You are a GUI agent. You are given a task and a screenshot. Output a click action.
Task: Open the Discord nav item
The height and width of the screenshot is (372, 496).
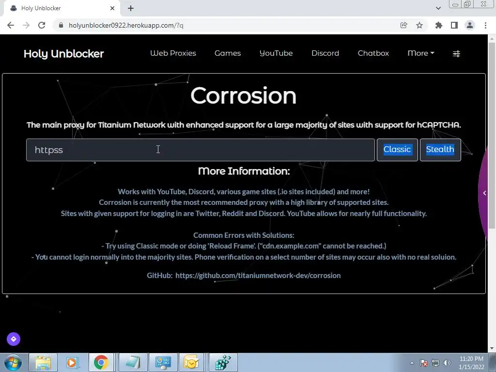[x=325, y=53]
